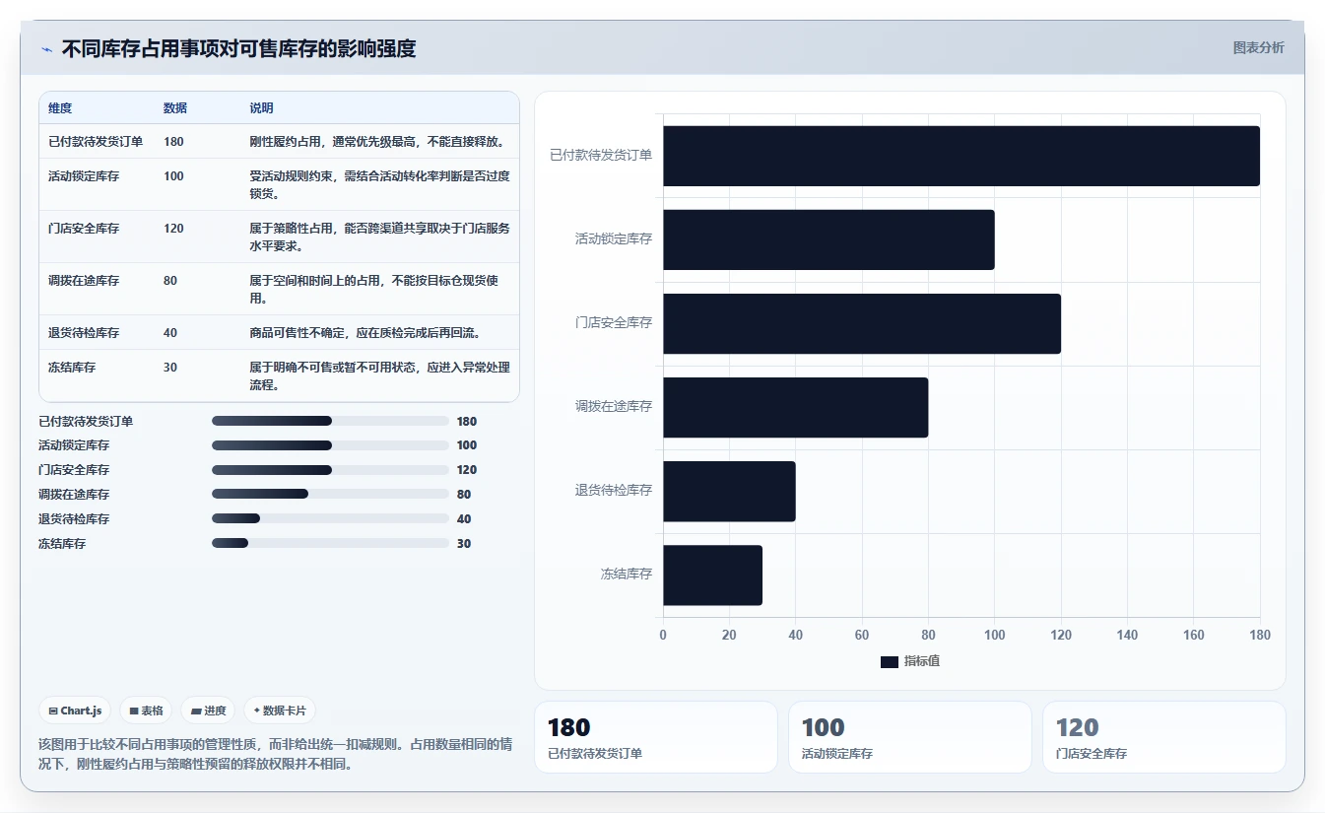
Task: Click the 门店安全库存 progress bar
Action: tap(330, 470)
